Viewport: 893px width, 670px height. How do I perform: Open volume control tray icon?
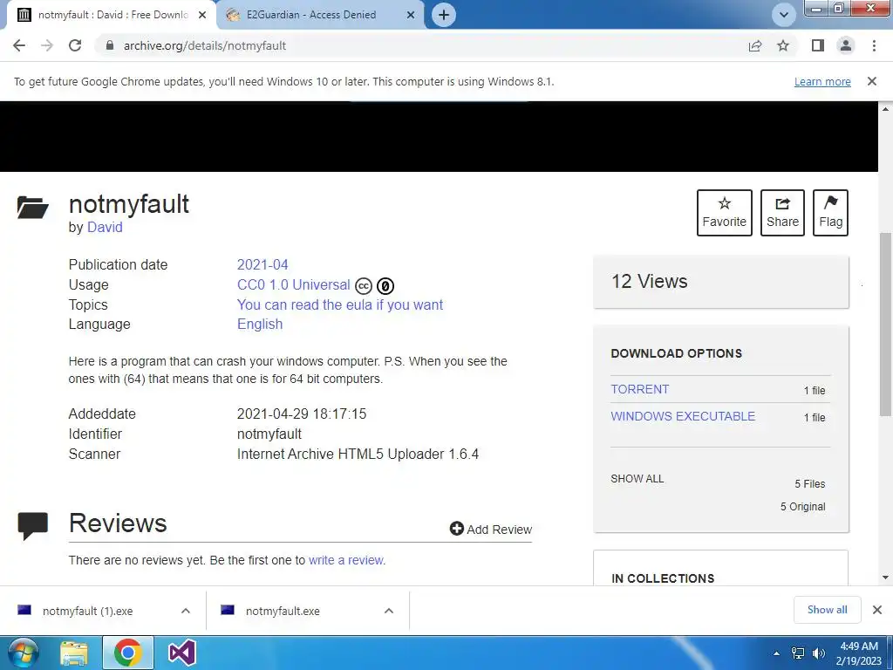pyautogui.click(x=819, y=653)
